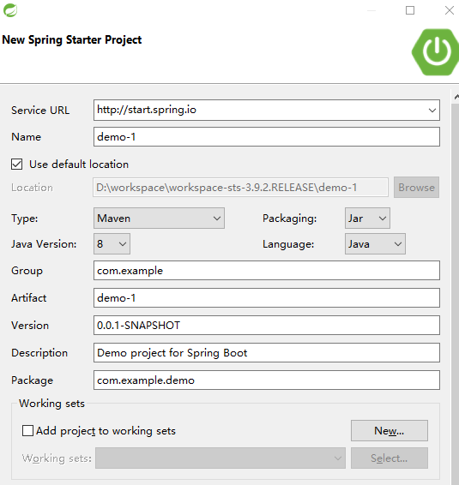This screenshot has width=459, height=485.
Task: Click the Packaging: label
Action: [290, 219]
